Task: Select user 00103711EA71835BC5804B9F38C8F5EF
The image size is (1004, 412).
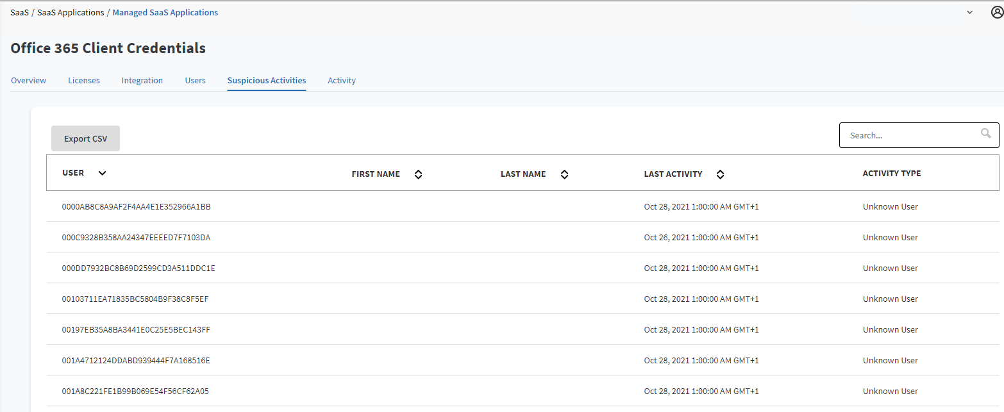Action: [135, 299]
